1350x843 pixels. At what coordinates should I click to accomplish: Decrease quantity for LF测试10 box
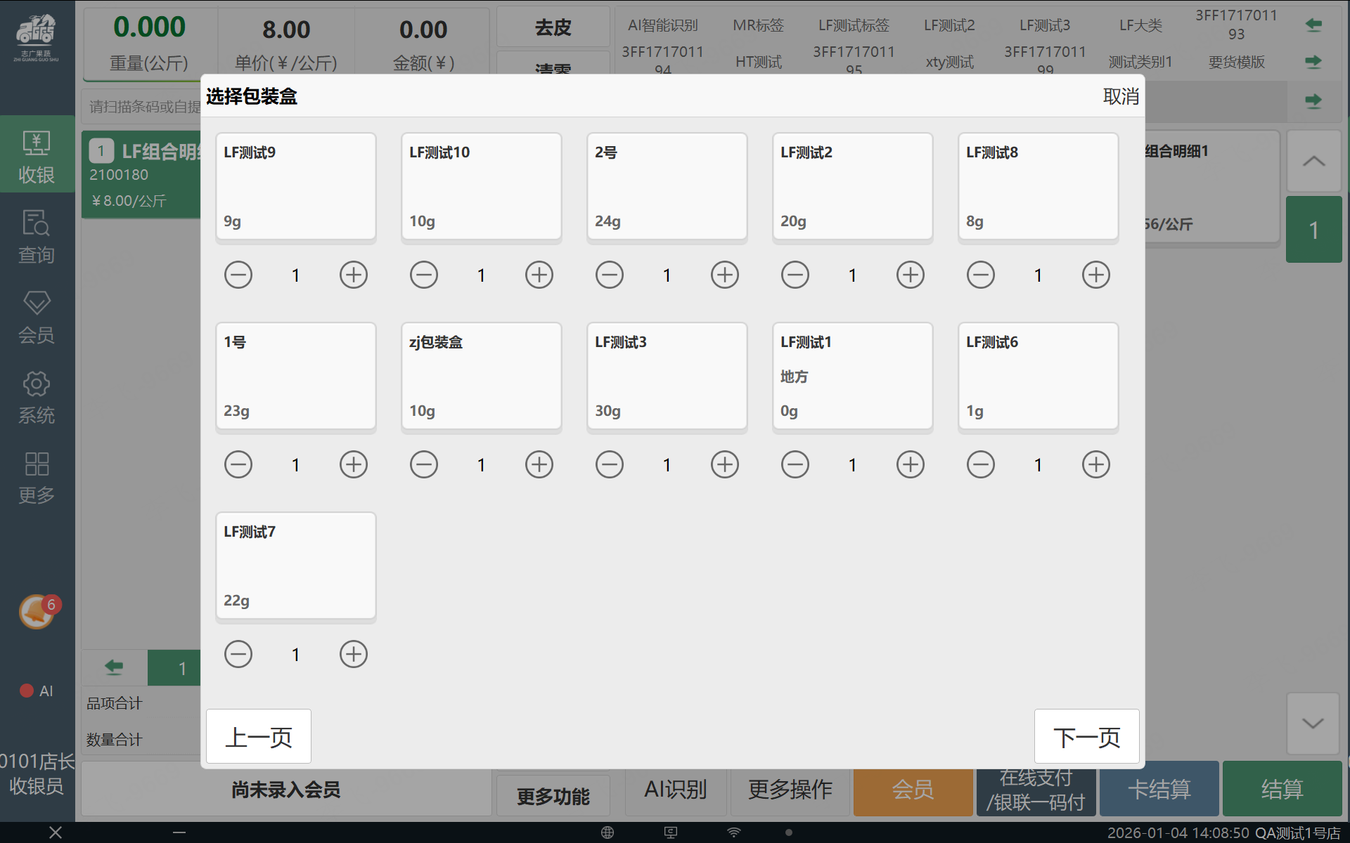click(423, 275)
